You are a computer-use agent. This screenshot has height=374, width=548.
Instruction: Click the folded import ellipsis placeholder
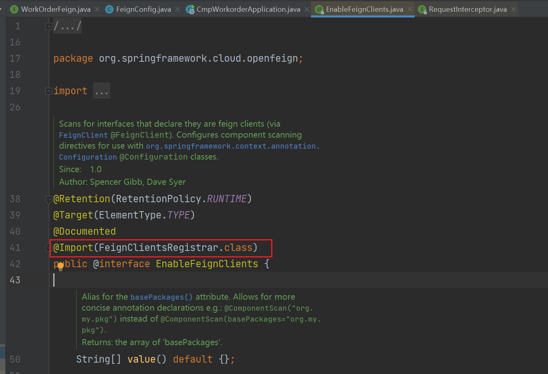point(101,91)
